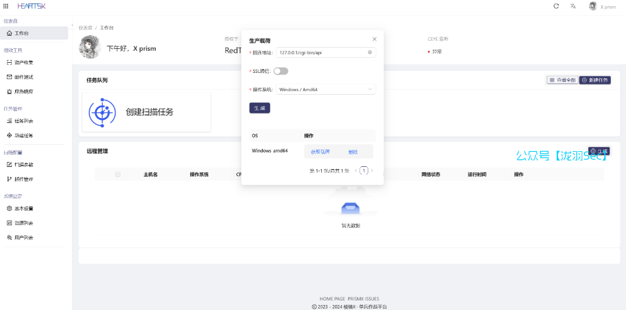This screenshot has height=310, width=626.
Task: Click the 创建扫描任务 target icon
Action: pos(102,112)
